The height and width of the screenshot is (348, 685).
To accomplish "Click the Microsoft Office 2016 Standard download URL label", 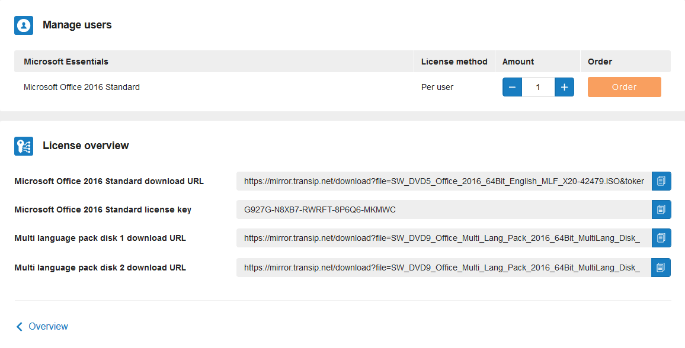I will (x=109, y=182).
